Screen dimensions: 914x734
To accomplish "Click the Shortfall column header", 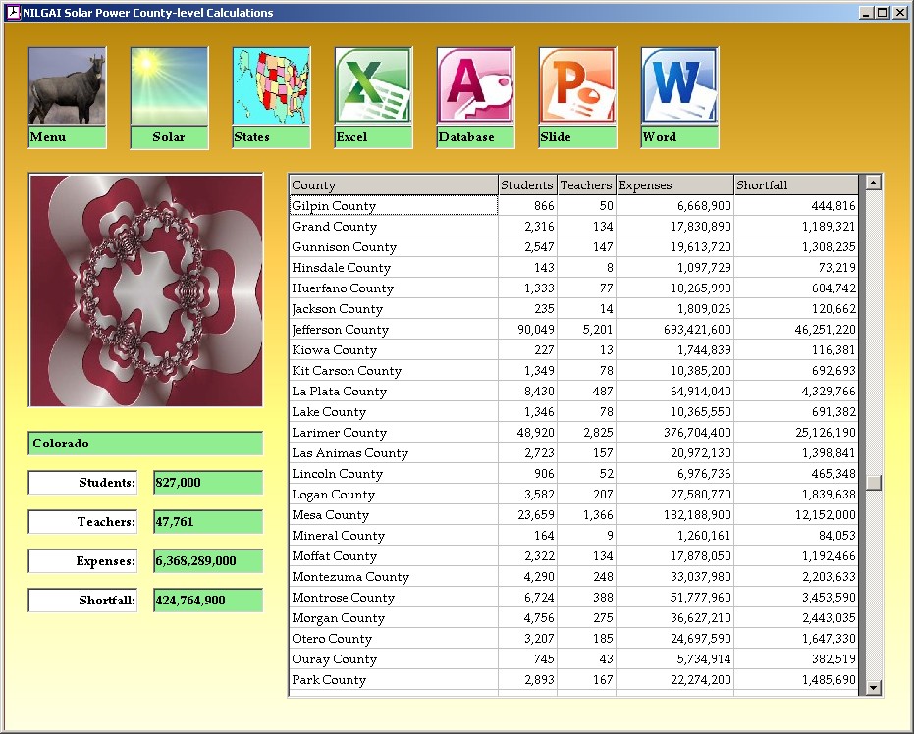I will pyautogui.click(x=795, y=185).
